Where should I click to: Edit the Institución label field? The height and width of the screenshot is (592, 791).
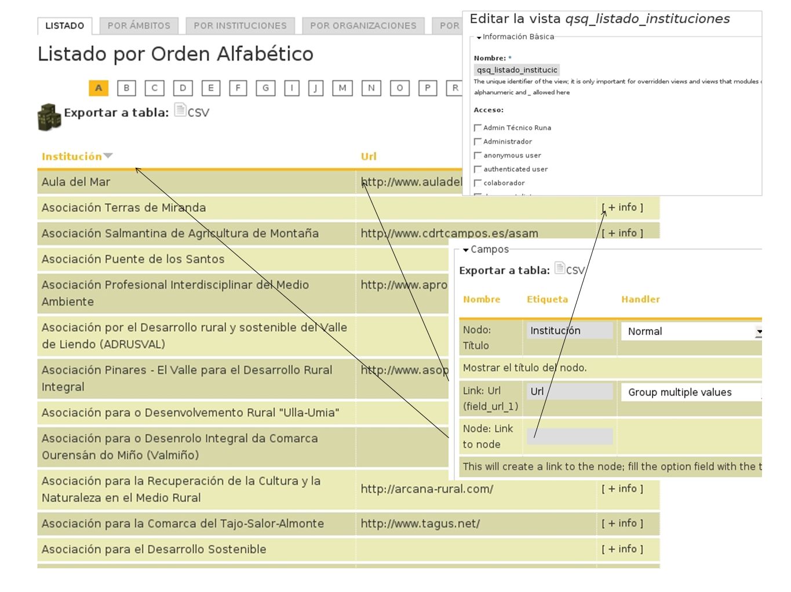coord(570,330)
